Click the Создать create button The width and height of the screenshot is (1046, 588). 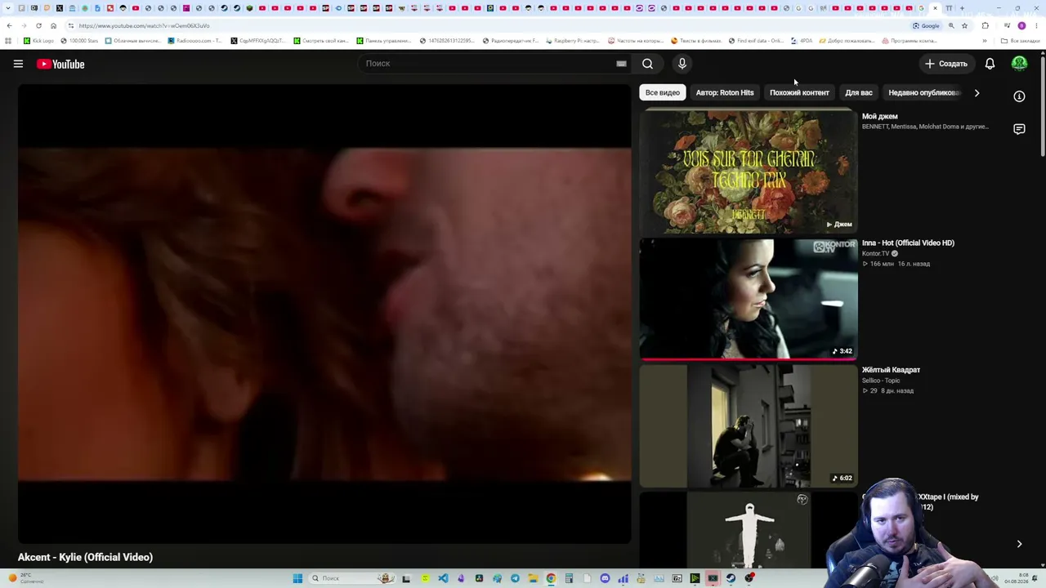pos(946,64)
